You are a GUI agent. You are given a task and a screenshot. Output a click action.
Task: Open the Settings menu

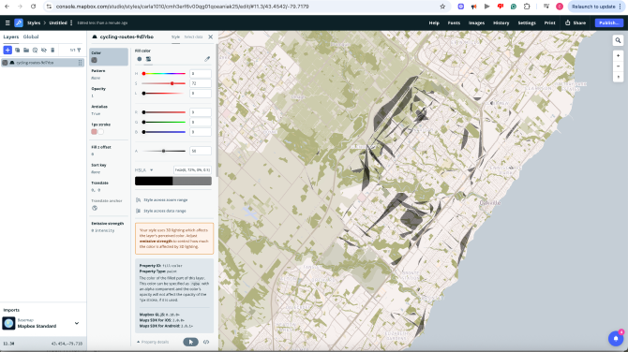tap(527, 22)
